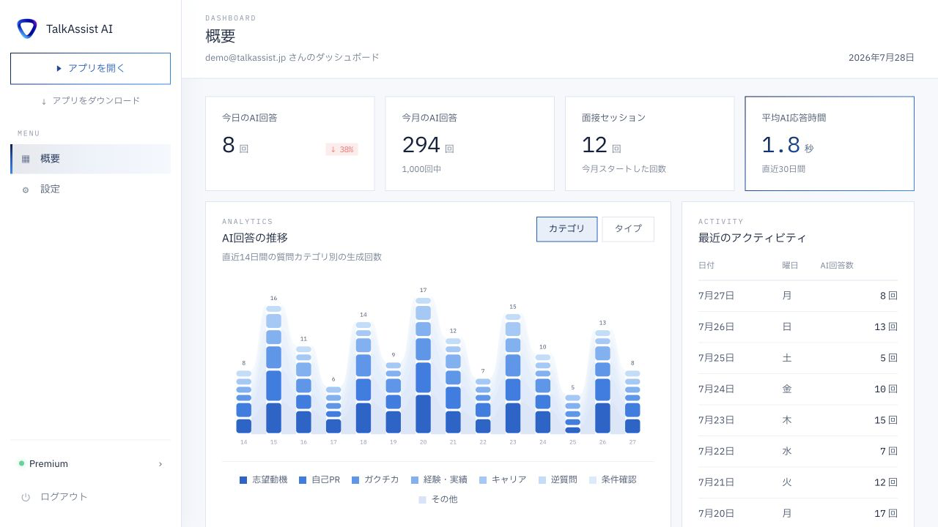938x527 pixels.
Task: Click the 7月27日 activity row date
Action: pyautogui.click(x=716, y=296)
